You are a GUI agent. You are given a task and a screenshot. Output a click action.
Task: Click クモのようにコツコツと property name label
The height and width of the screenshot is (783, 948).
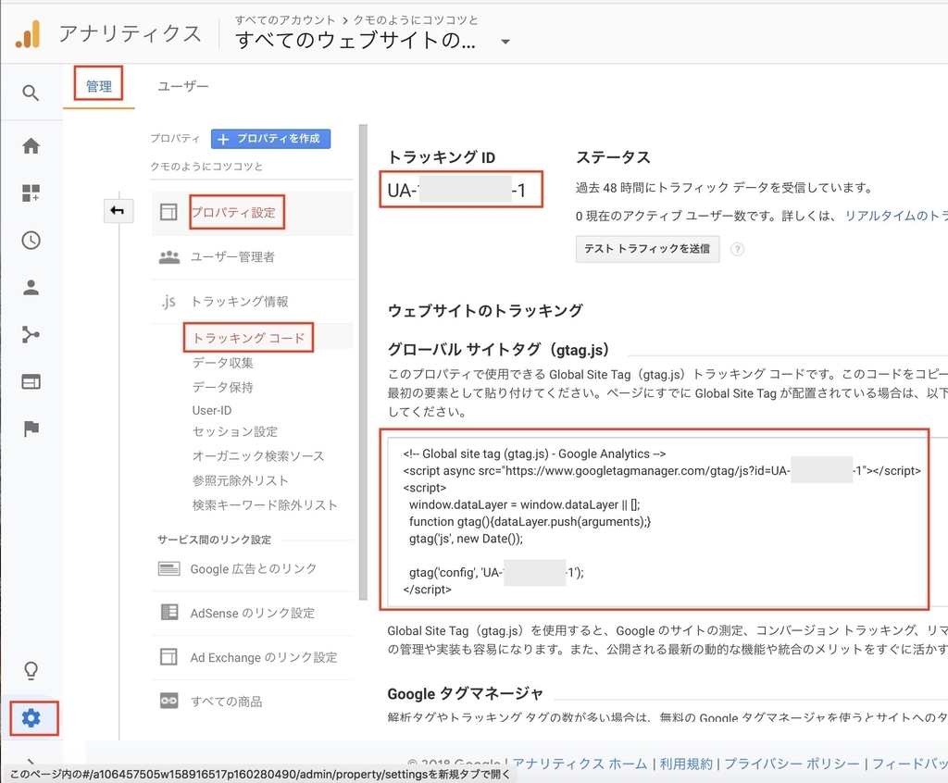click(x=206, y=167)
